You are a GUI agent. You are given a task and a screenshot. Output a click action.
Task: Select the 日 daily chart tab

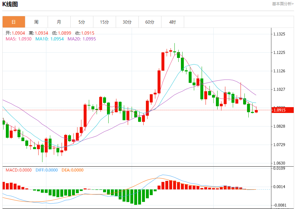point(14,22)
